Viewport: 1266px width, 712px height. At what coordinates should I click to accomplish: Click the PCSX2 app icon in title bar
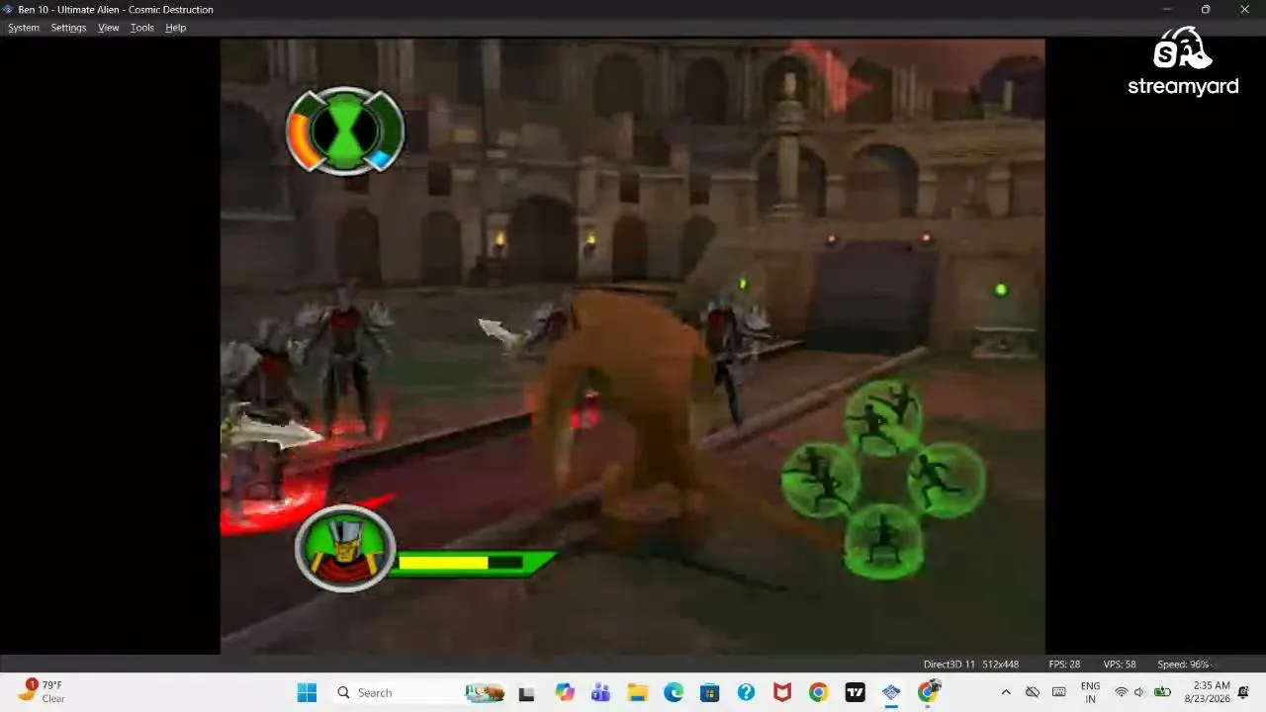point(9,9)
